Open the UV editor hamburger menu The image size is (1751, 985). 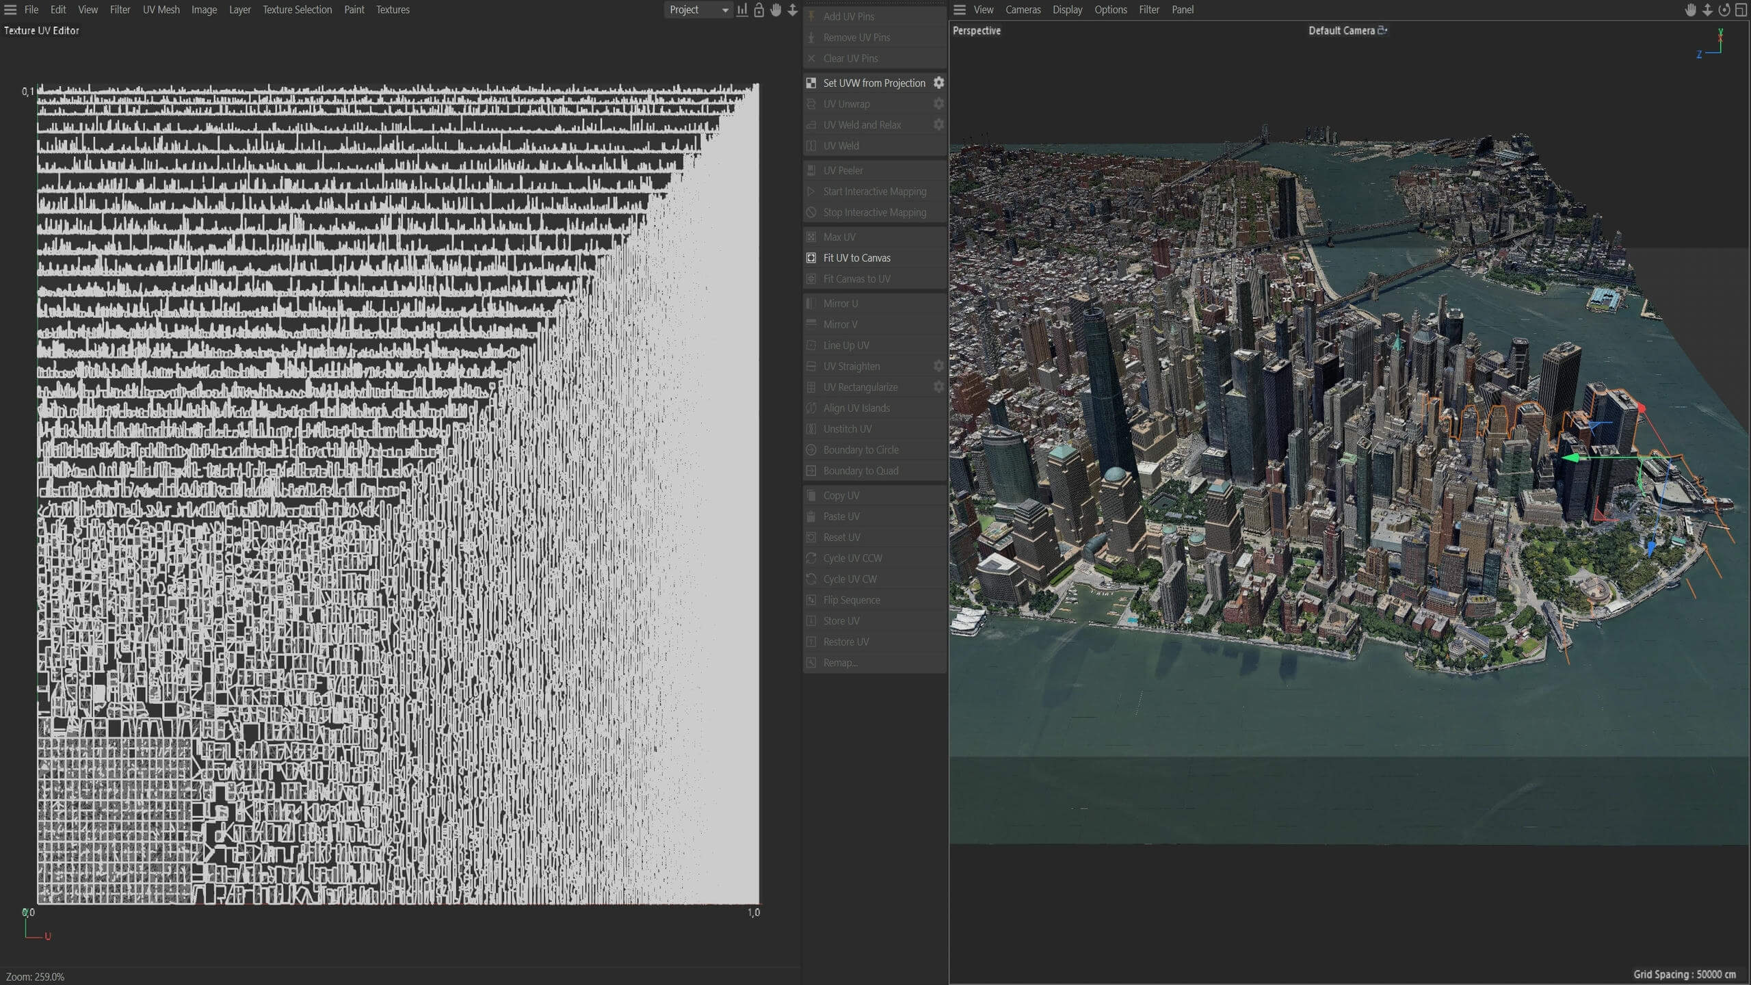point(10,10)
